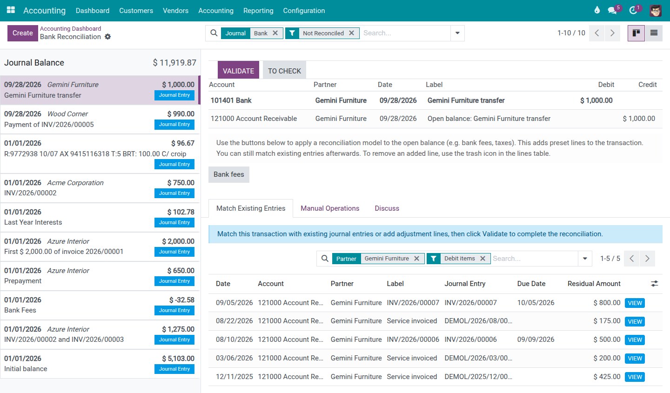Switch to list view
This screenshot has width=670, height=393.
pyautogui.click(x=654, y=33)
